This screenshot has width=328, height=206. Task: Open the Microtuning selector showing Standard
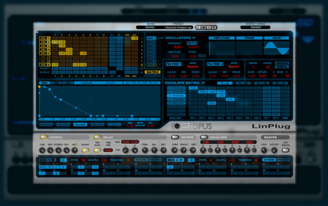[255, 27]
